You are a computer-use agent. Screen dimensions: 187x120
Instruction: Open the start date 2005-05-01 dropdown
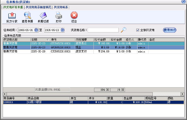click(36, 30)
